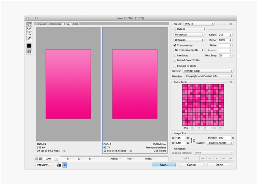Open the Preview Monitor Color dropdown

coord(208,71)
